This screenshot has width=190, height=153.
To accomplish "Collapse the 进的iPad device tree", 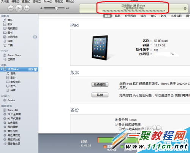I will point(2,69).
